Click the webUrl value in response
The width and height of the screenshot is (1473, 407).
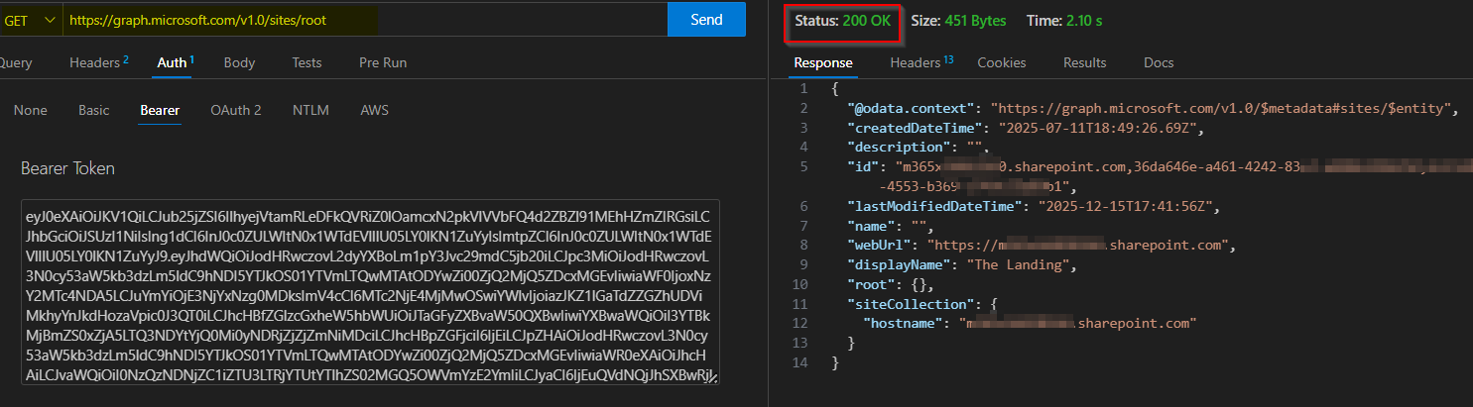click(x=1079, y=245)
